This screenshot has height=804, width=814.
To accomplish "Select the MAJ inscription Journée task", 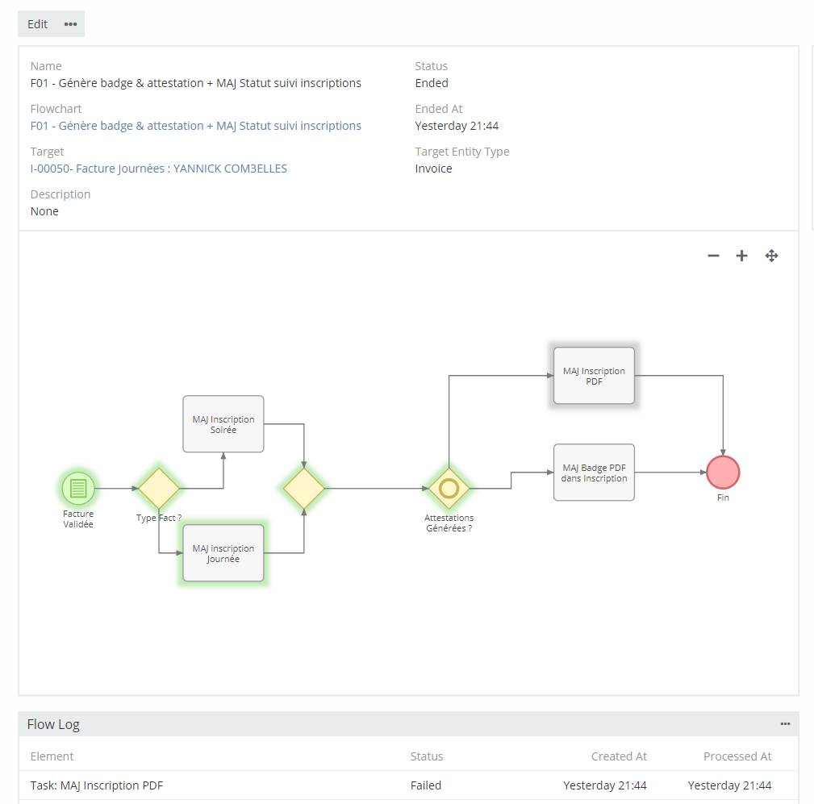I will click(223, 553).
